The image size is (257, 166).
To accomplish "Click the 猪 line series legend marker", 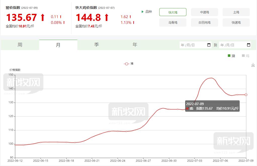I will click(x=126, y=64).
